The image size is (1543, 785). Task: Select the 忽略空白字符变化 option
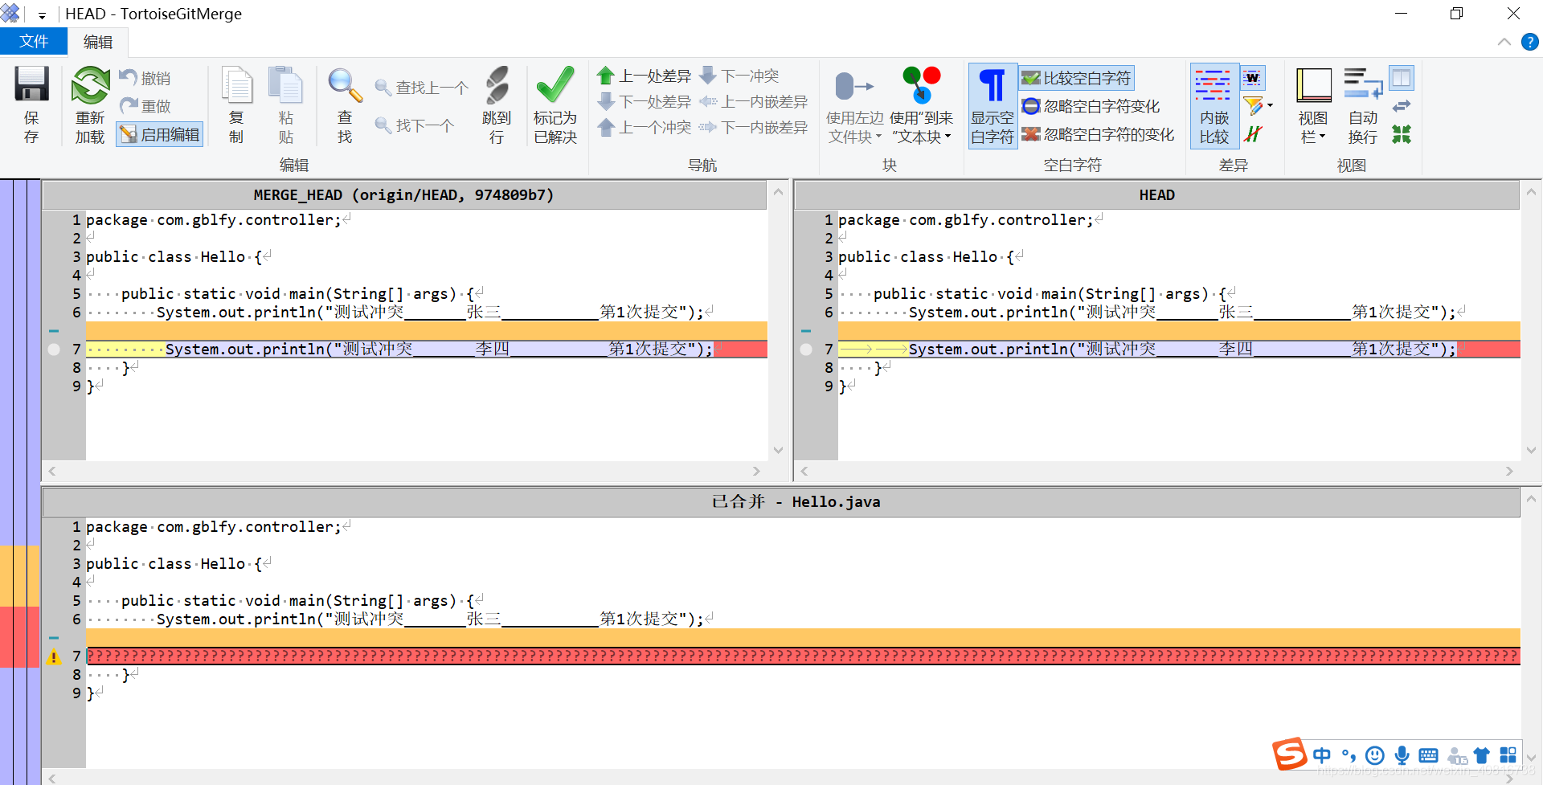pyautogui.click(x=1091, y=106)
